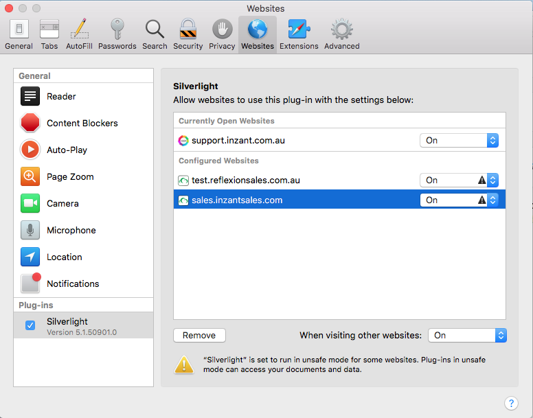The width and height of the screenshot is (533, 418).
Task: Select the Microphone label in sidebar
Action: pos(71,231)
